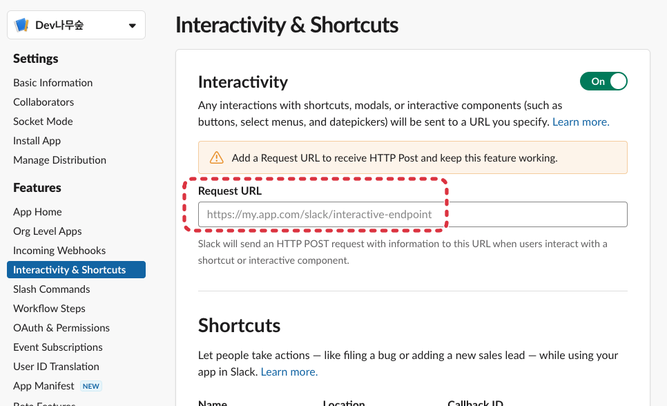Click the Request URL label
This screenshot has width=667, height=406.
click(x=230, y=191)
